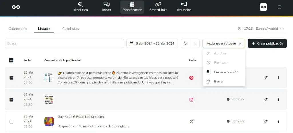
Task: Click the brand avatar infinity icon
Action: [263, 7]
